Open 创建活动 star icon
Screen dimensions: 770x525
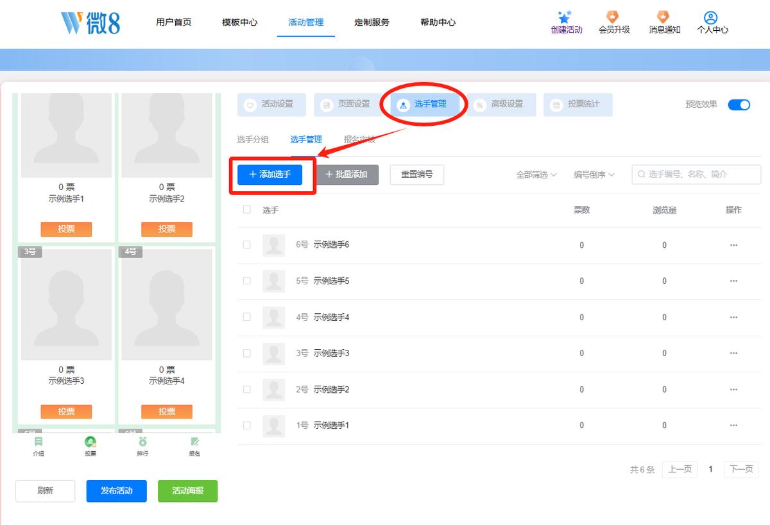[565, 17]
